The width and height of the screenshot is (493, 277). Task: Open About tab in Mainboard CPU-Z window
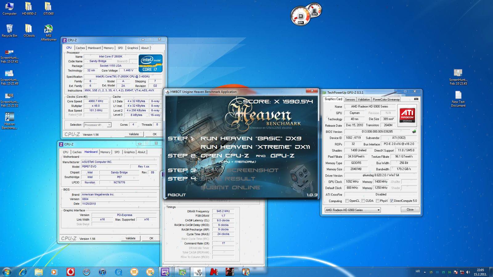(x=141, y=152)
